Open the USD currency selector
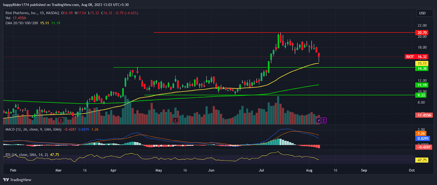 [x=424, y=13]
